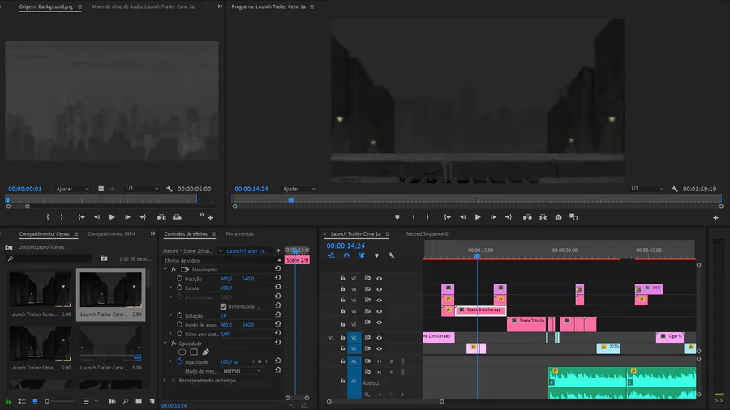Open Source monitor Ajustar zoom dropdown

click(x=72, y=189)
